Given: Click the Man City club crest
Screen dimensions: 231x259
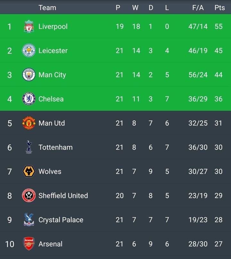Looking at the screenshot, I should (x=29, y=75).
